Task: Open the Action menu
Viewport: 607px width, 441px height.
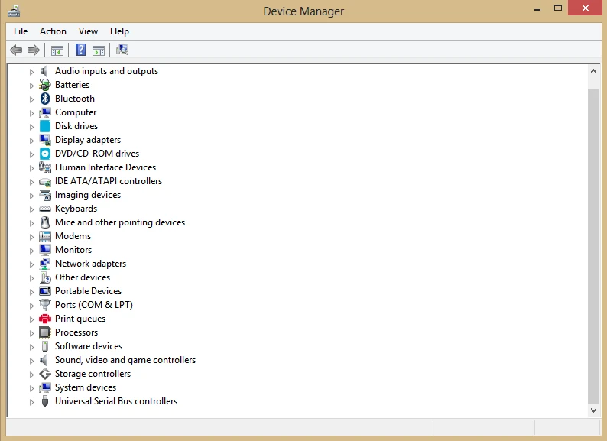Action: click(53, 31)
